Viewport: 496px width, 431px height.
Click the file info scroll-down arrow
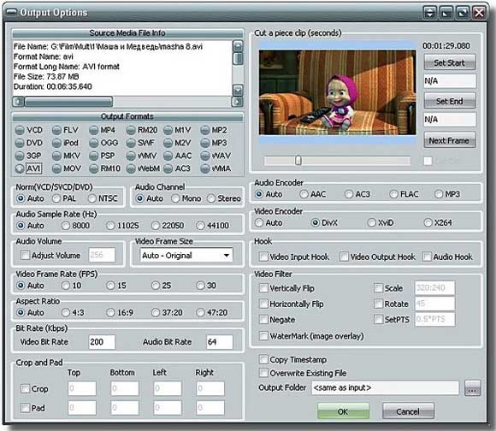[x=238, y=90]
